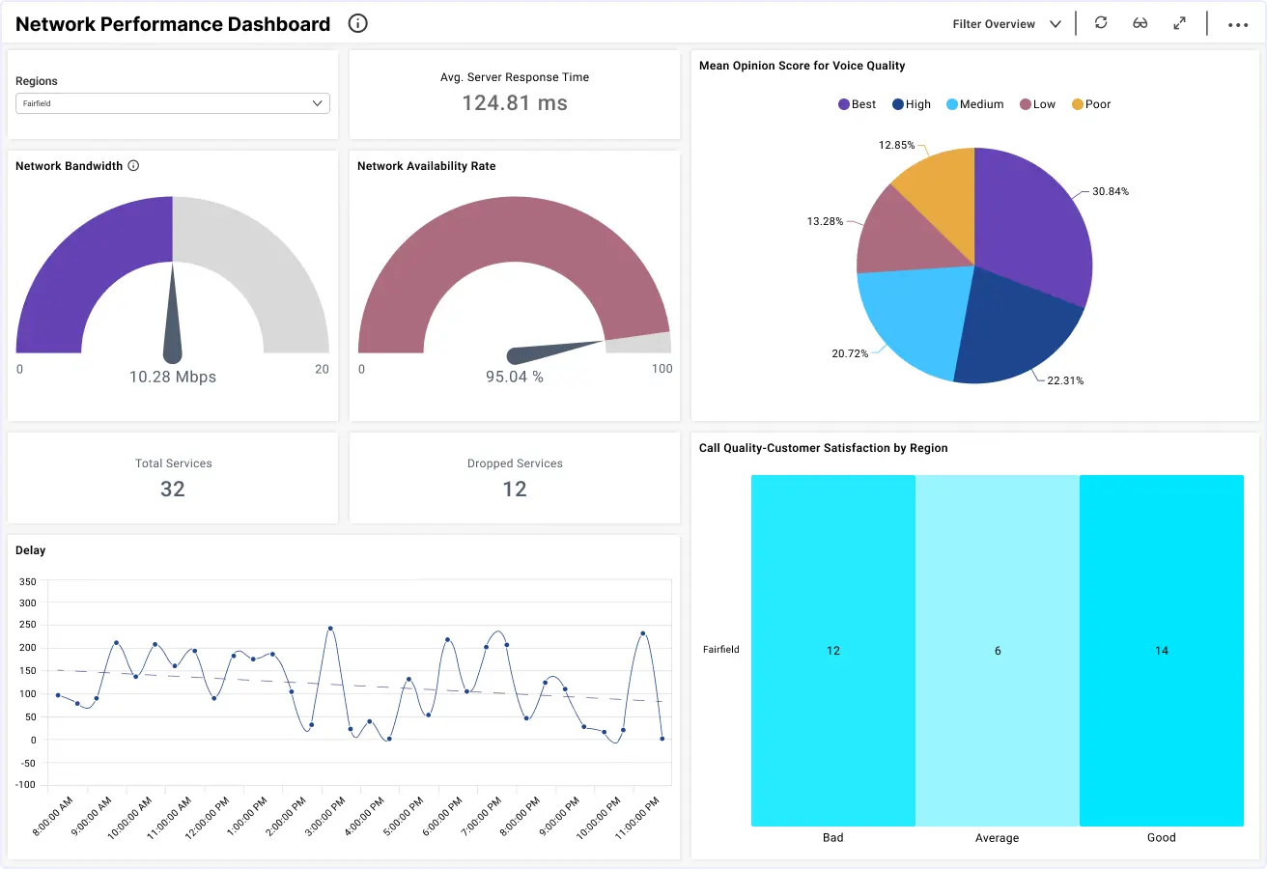
Task: Click the dashboard info icon beside title
Action: pos(358,24)
